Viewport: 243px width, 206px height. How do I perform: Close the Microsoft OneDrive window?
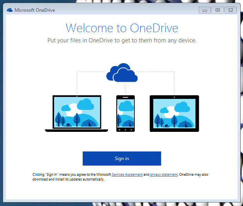click(230, 10)
